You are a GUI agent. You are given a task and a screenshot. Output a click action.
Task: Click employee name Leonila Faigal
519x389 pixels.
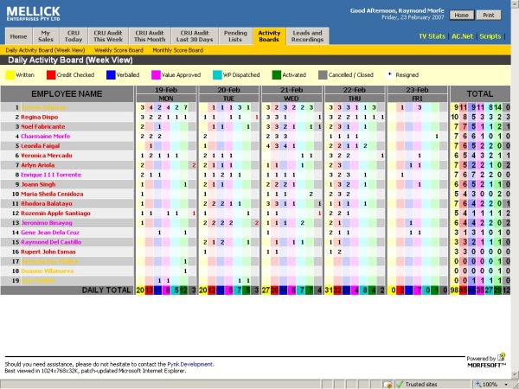coord(41,146)
